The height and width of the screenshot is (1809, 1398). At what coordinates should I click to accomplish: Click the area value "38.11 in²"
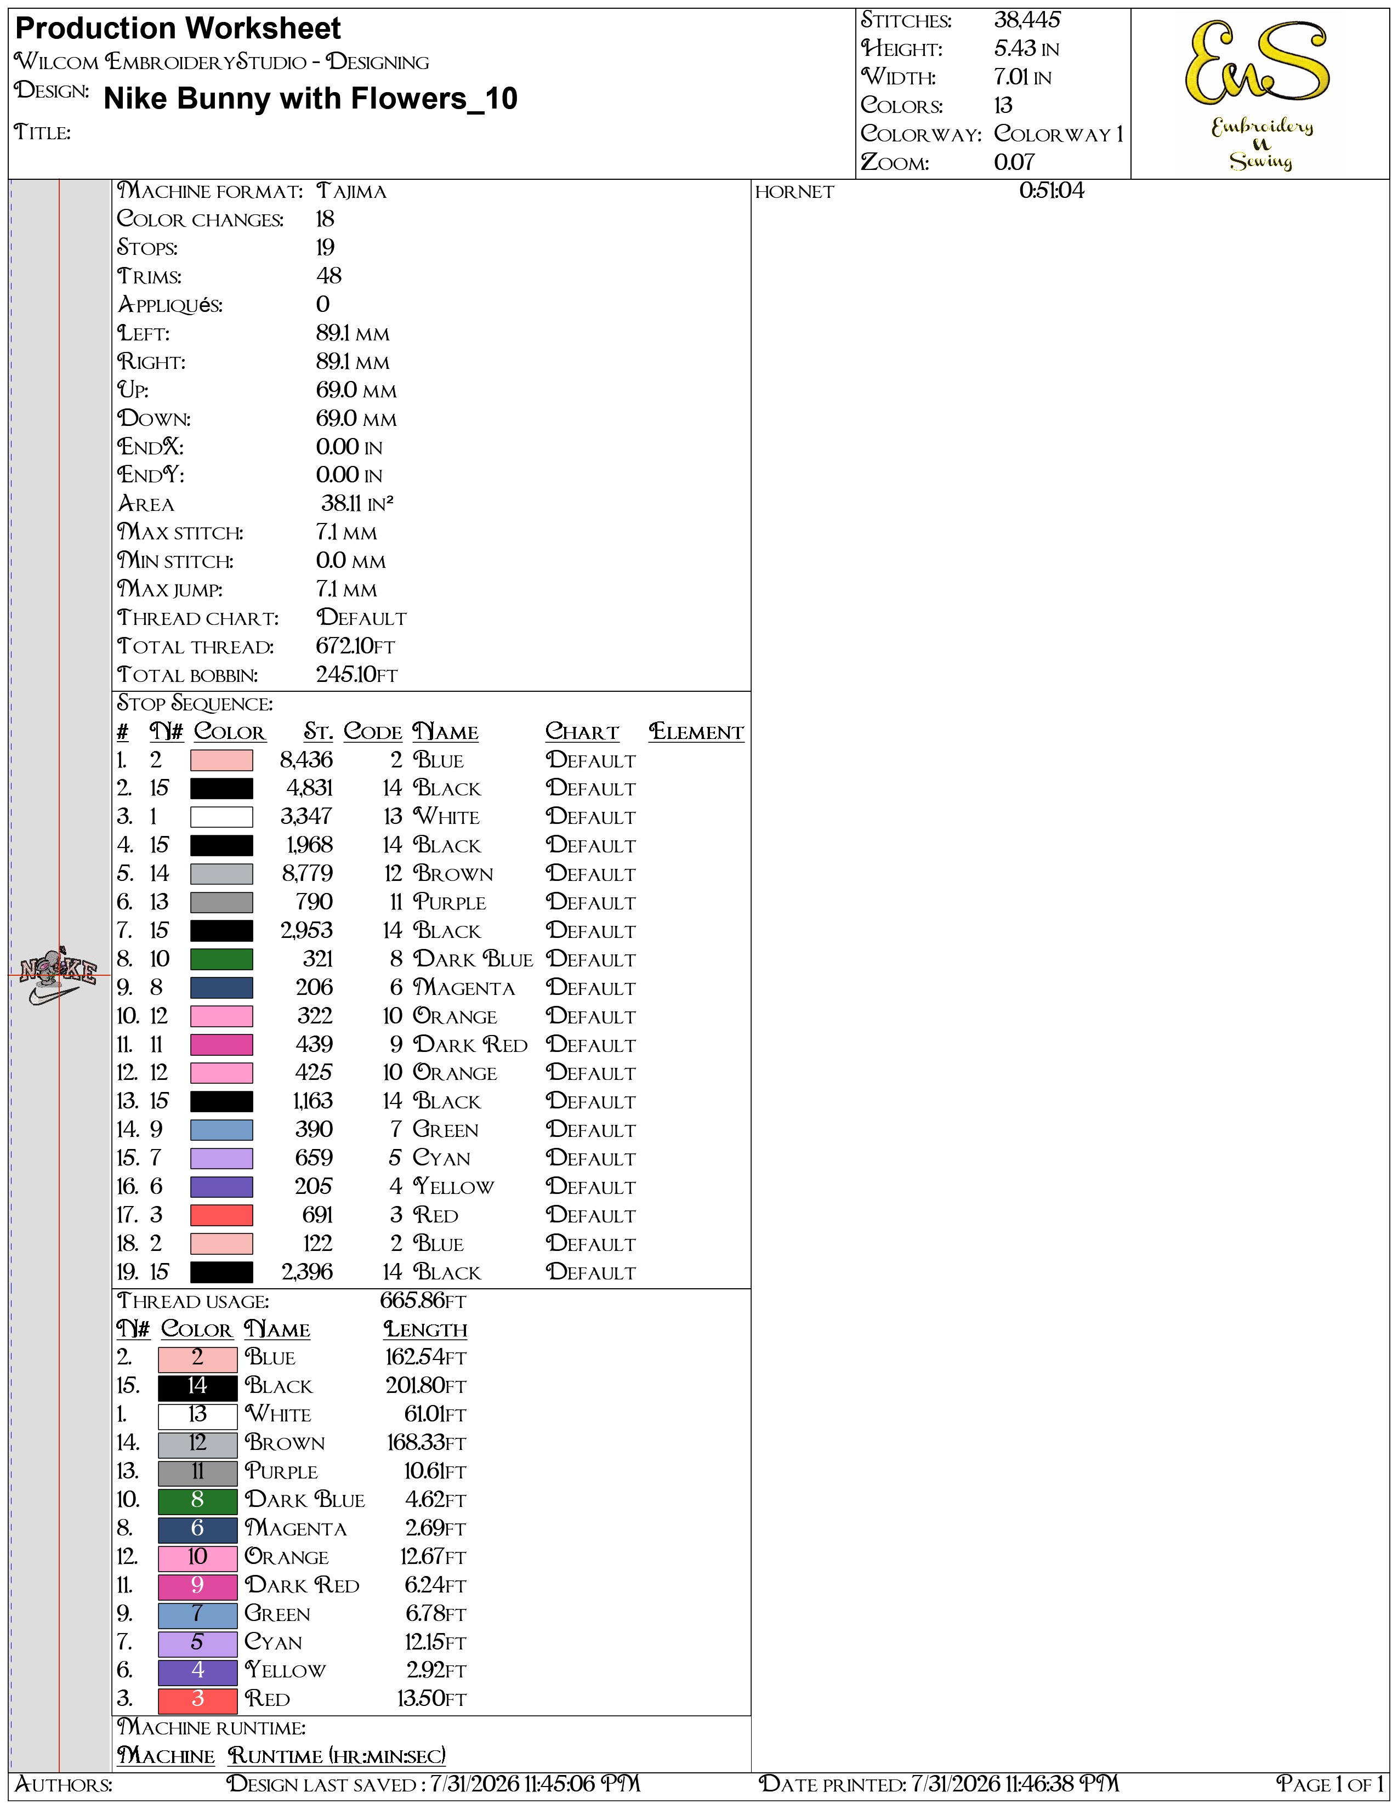coord(357,503)
